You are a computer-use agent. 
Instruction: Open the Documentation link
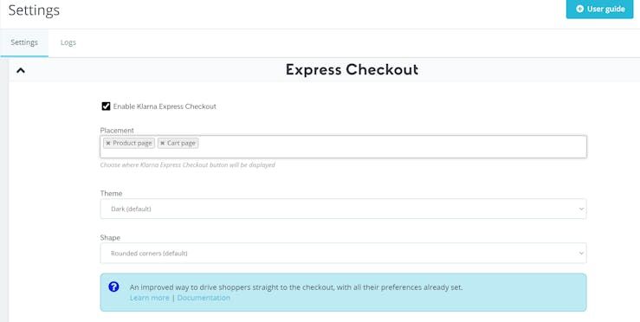click(x=204, y=298)
